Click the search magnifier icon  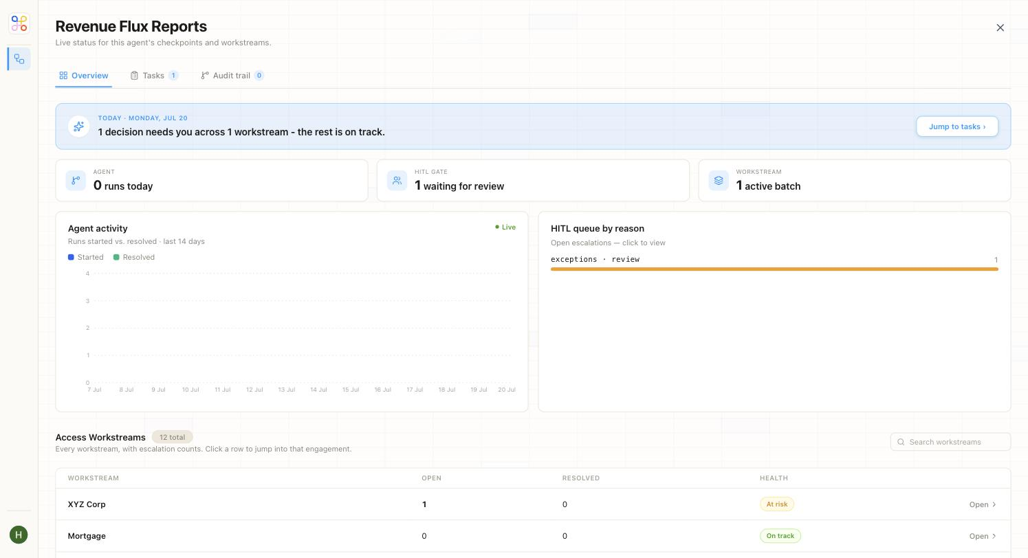coord(901,442)
